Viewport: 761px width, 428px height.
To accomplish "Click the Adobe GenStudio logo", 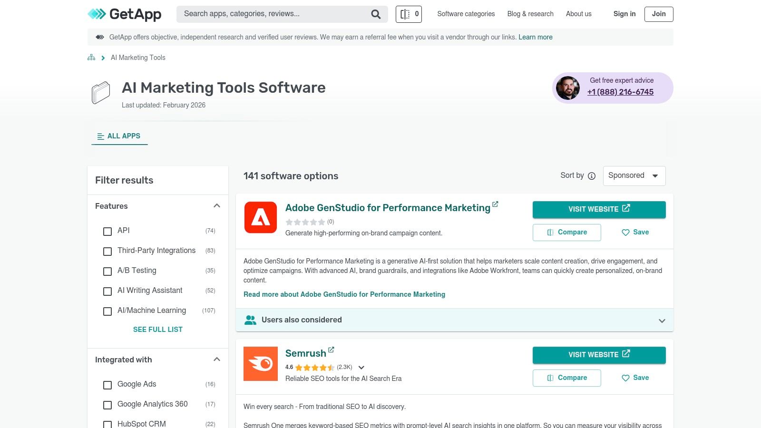I will click(x=261, y=217).
